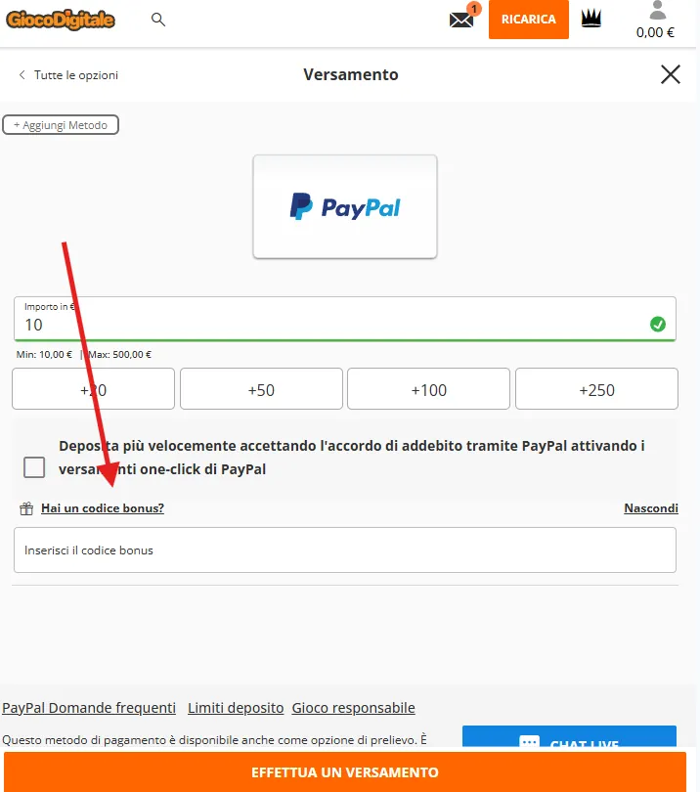Hide bonus code field via Nascondi
Viewport: 700px width, 792px height.
[651, 508]
